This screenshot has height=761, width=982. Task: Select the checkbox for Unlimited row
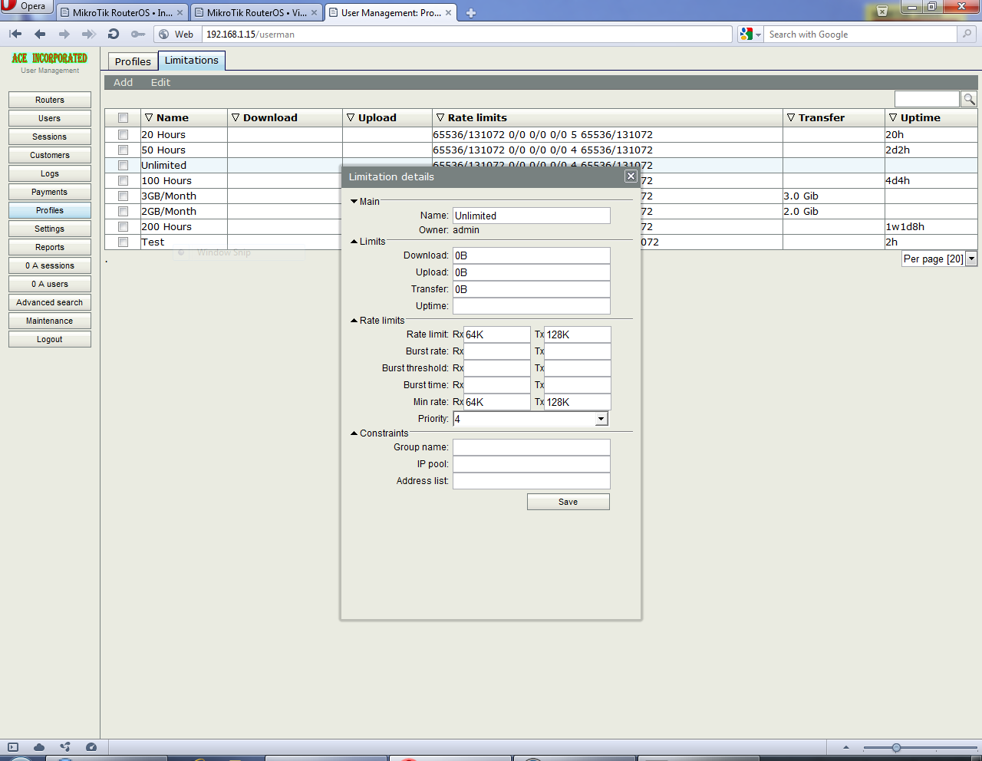click(x=123, y=166)
